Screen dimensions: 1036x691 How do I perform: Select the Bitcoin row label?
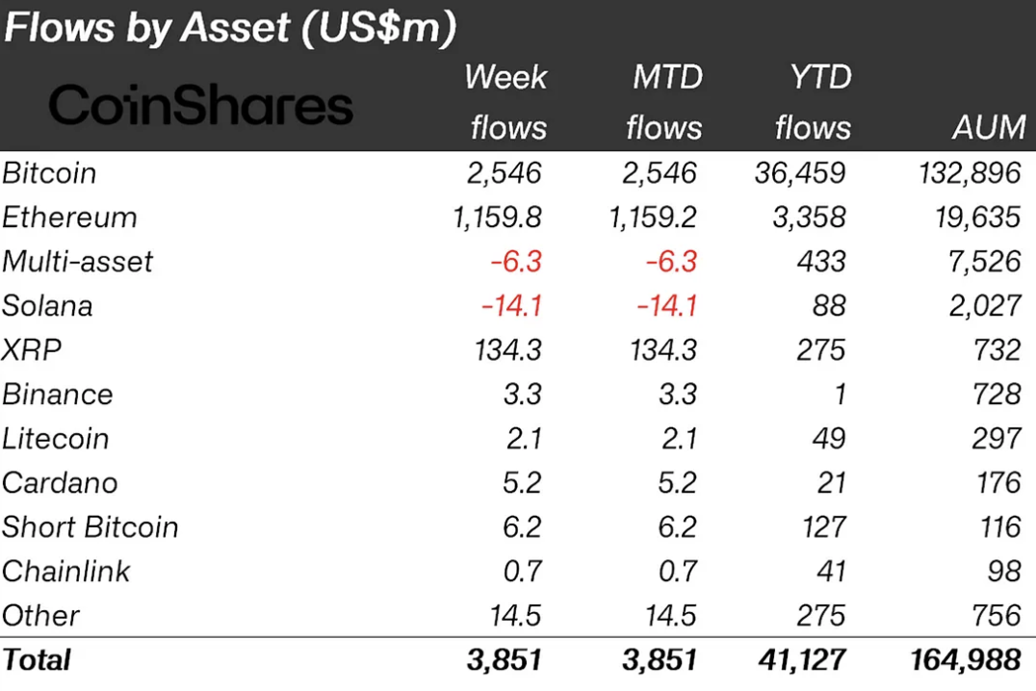click(50, 173)
